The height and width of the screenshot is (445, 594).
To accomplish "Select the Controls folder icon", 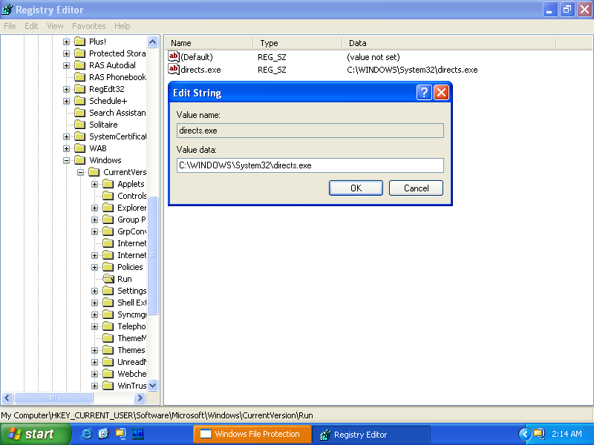I will tap(108, 196).
